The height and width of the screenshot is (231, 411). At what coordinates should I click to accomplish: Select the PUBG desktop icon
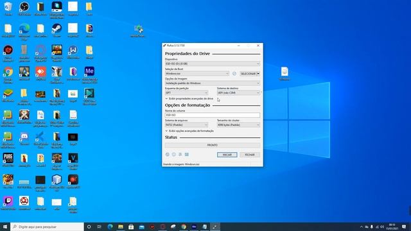pos(8,160)
